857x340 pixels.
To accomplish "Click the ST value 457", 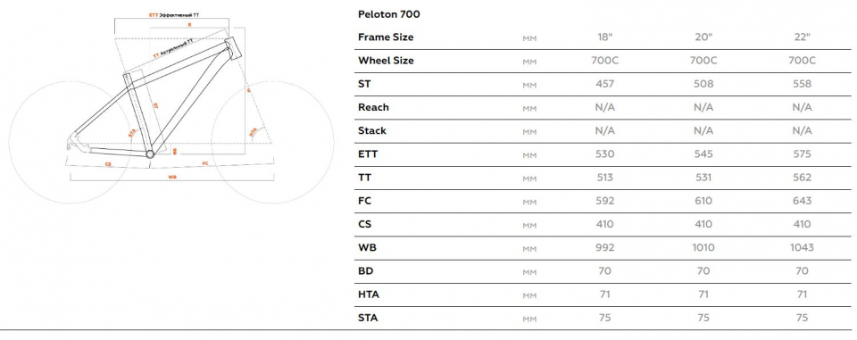I will (x=604, y=84).
